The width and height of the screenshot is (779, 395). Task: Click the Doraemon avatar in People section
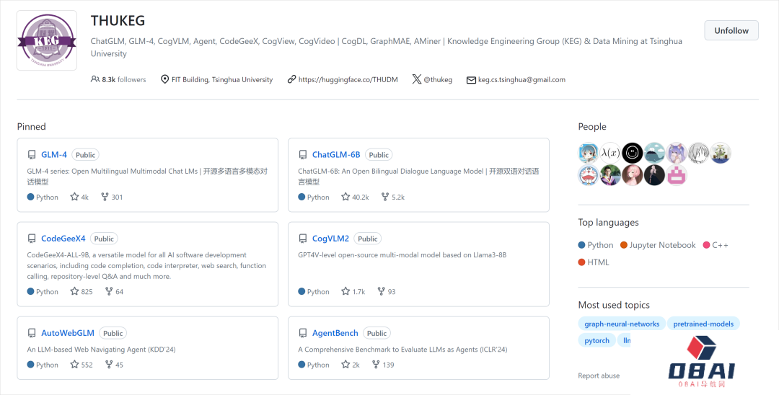[588, 175]
